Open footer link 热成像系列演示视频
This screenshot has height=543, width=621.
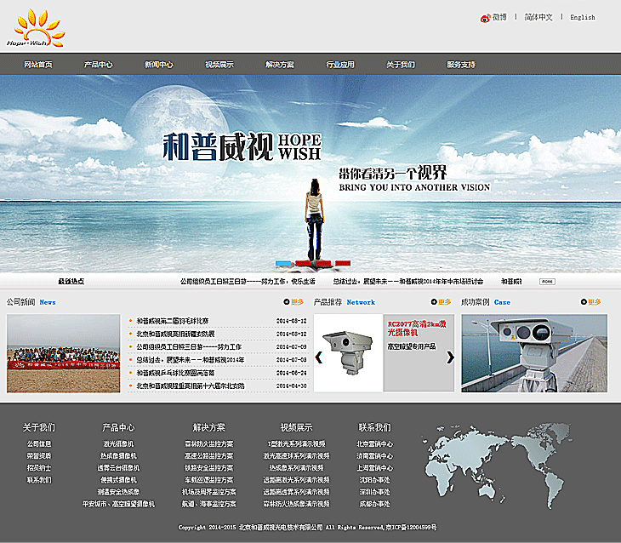click(x=296, y=468)
